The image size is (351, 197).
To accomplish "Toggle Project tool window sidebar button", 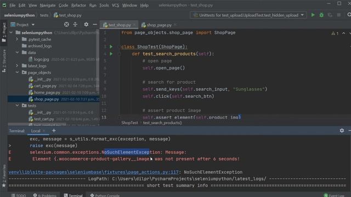I will click(x=4, y=32).
